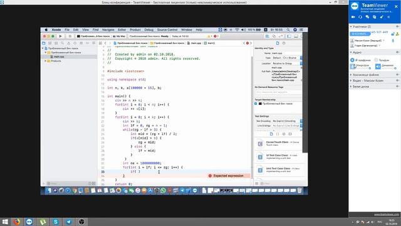
Task: Collapse the Аудио section in TeamViewer
Action: (351, 52)
